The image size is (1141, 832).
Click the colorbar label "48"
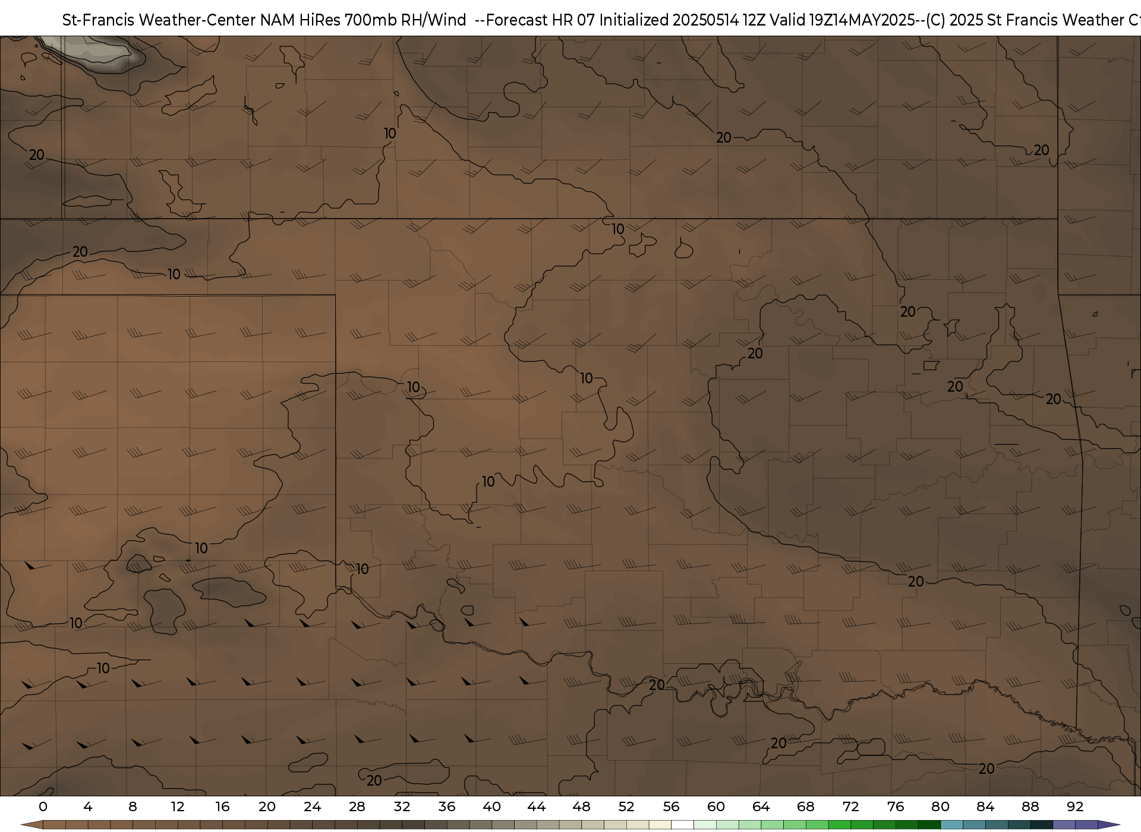581,806
